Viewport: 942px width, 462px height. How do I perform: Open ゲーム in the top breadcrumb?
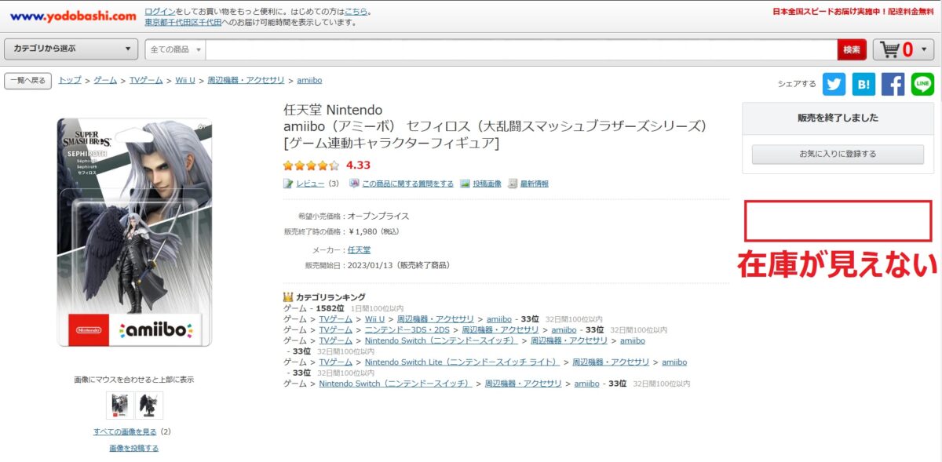tap(105, 81)
